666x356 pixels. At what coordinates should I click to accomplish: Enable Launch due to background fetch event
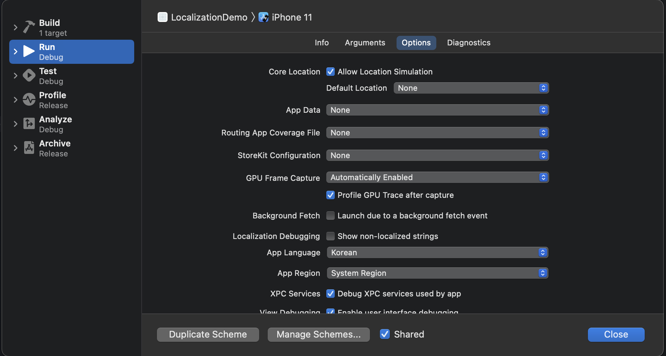tap(331, 216)
